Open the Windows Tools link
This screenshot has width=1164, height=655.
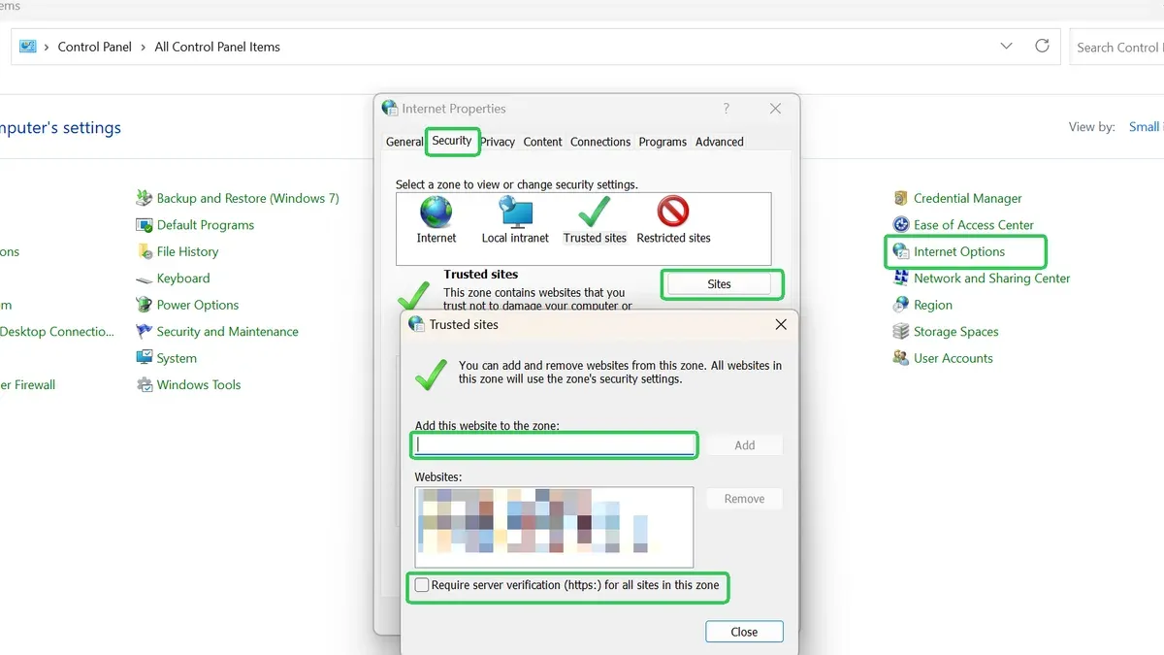click(x=199, y=385)
